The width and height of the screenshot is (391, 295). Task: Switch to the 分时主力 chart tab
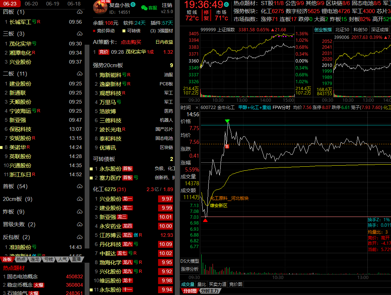tap(209, 291)
